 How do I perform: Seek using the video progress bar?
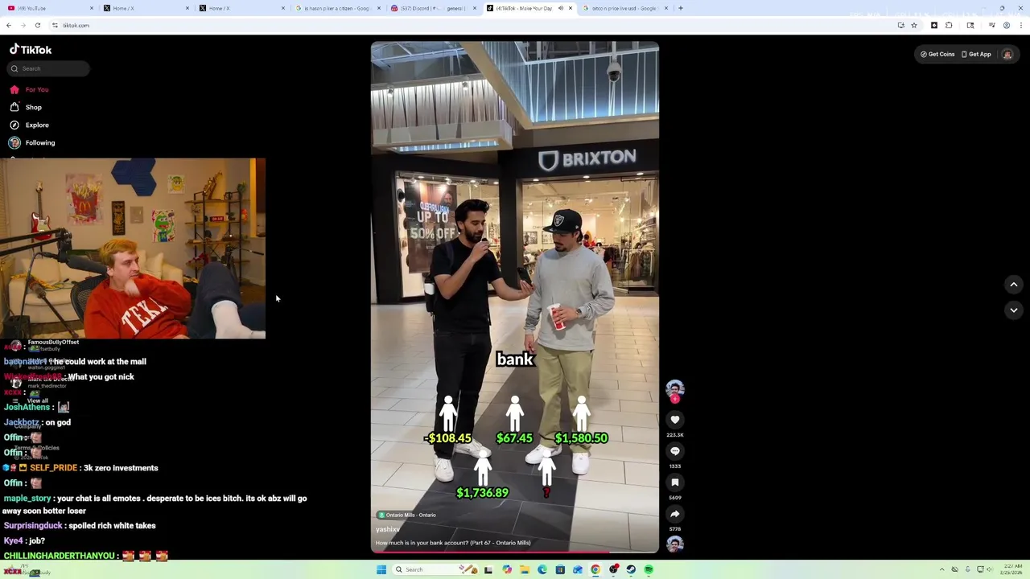point(515,552)
